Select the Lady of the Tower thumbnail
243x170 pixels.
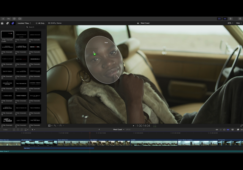coord(8,120)
